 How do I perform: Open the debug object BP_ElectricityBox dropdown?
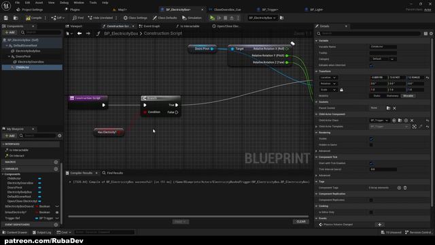262,18
